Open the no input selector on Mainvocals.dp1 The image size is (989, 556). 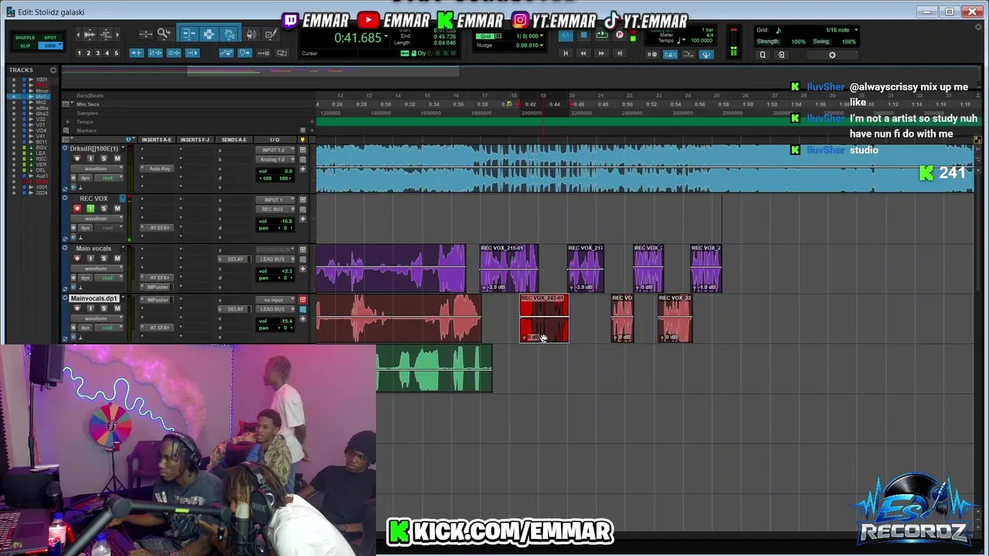(275, 300)
